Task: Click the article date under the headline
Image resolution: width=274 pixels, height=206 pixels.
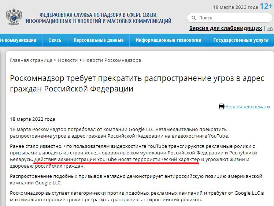Action: point(33,119)
